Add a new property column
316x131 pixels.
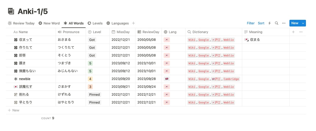(293, 32)
